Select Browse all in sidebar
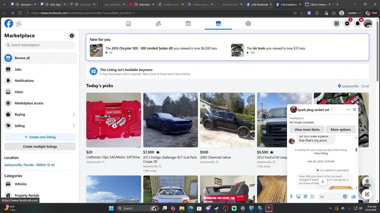The width and height of the screenshot is (380, 213). pos(40,58)
